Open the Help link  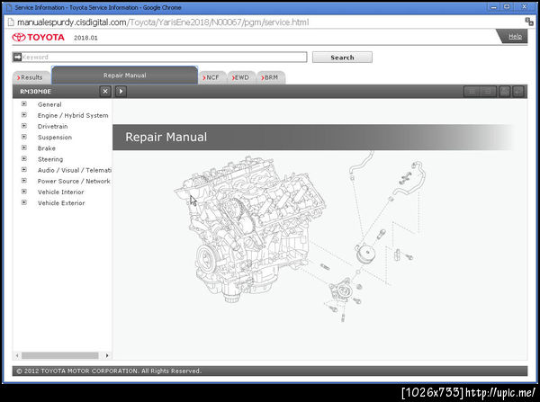coord(515,37)
